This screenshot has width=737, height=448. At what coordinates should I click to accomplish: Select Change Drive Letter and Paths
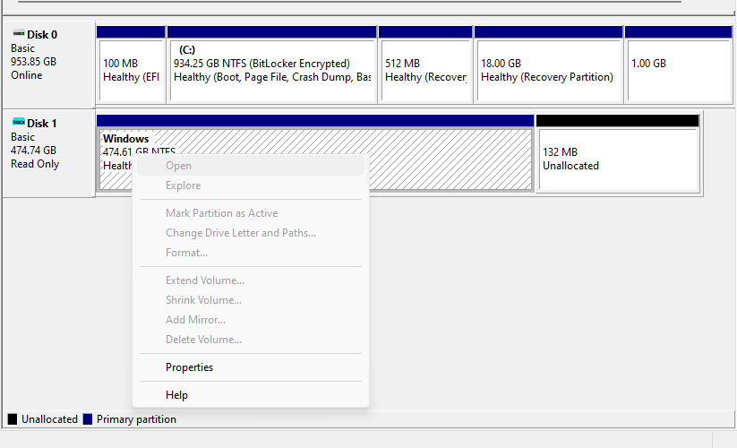[x=251, y=233]
